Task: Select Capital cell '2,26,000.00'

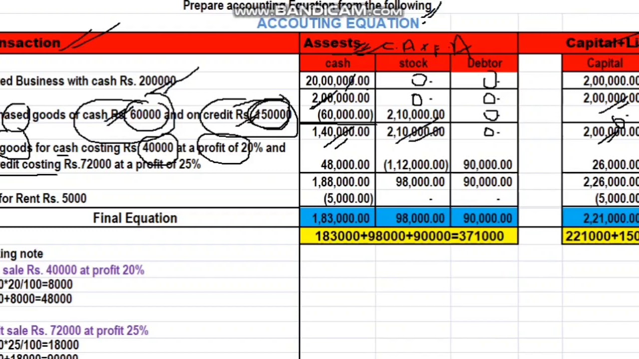Action: pos(601,182)
